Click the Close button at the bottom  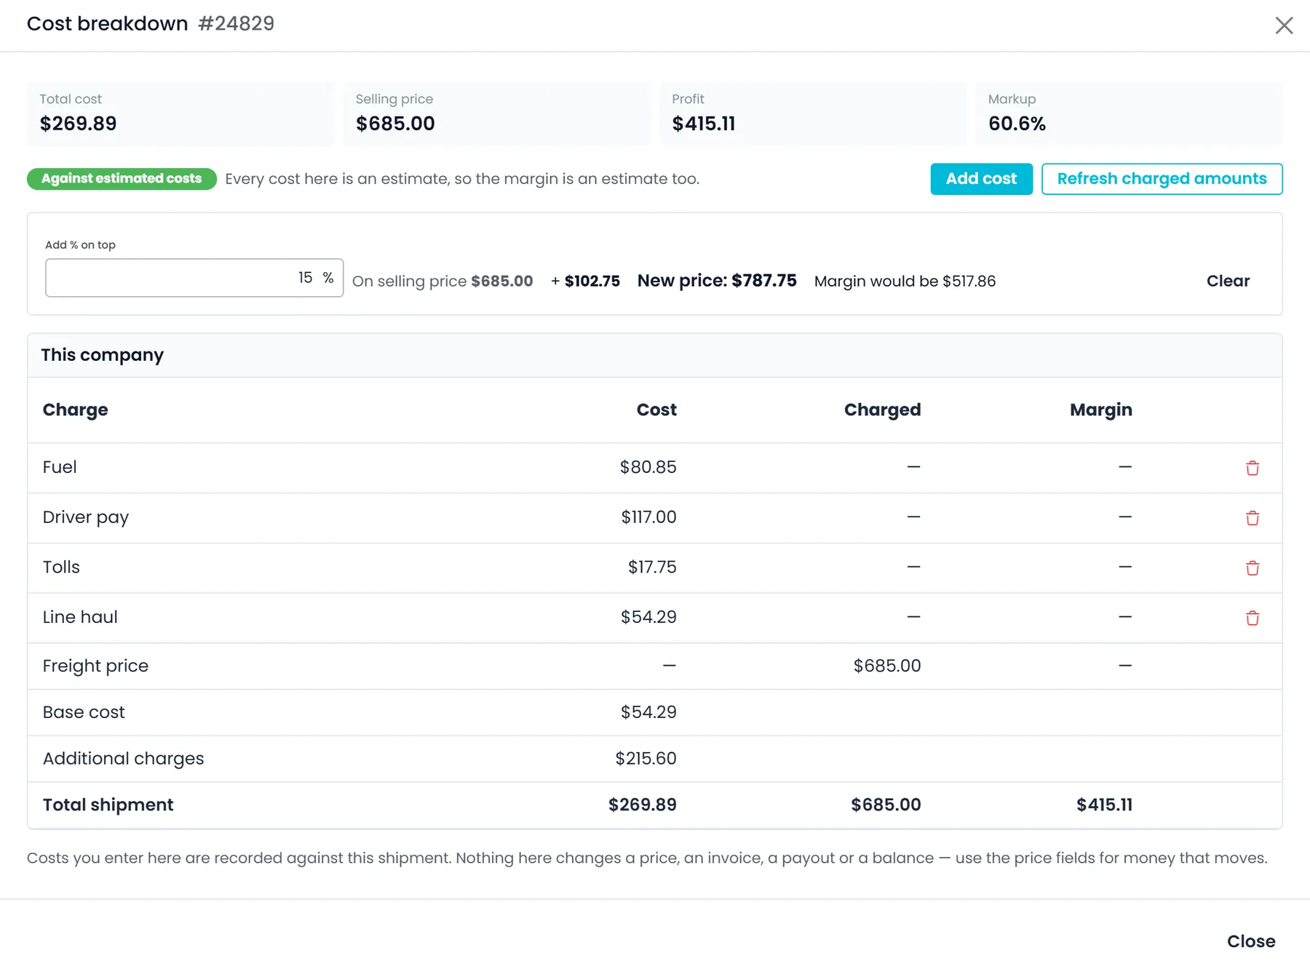pyautogui.click(x=1251, y=941)
